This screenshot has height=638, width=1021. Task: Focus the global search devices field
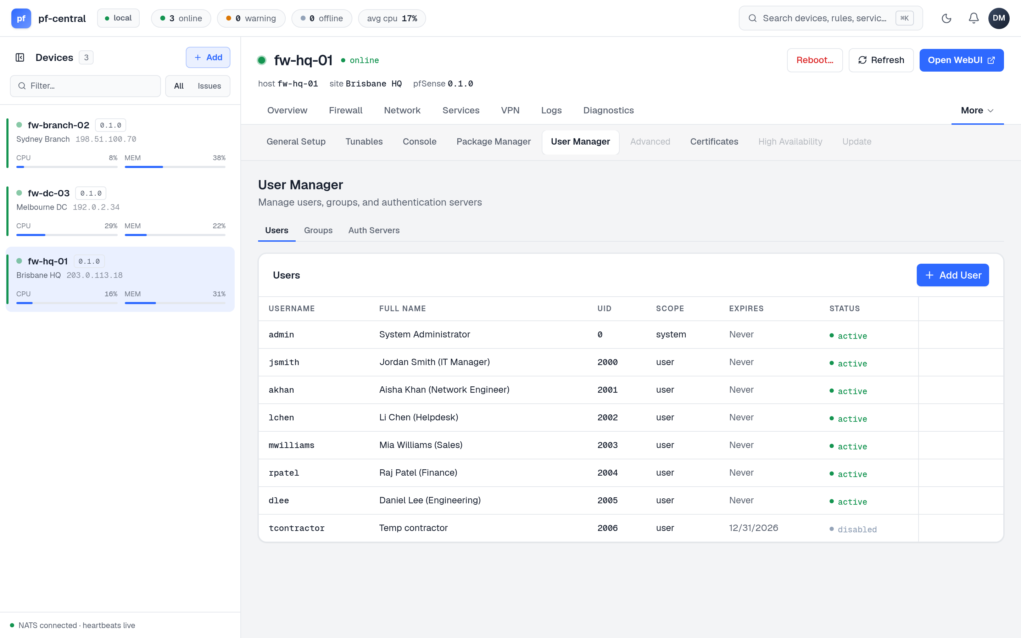point(830,18)
